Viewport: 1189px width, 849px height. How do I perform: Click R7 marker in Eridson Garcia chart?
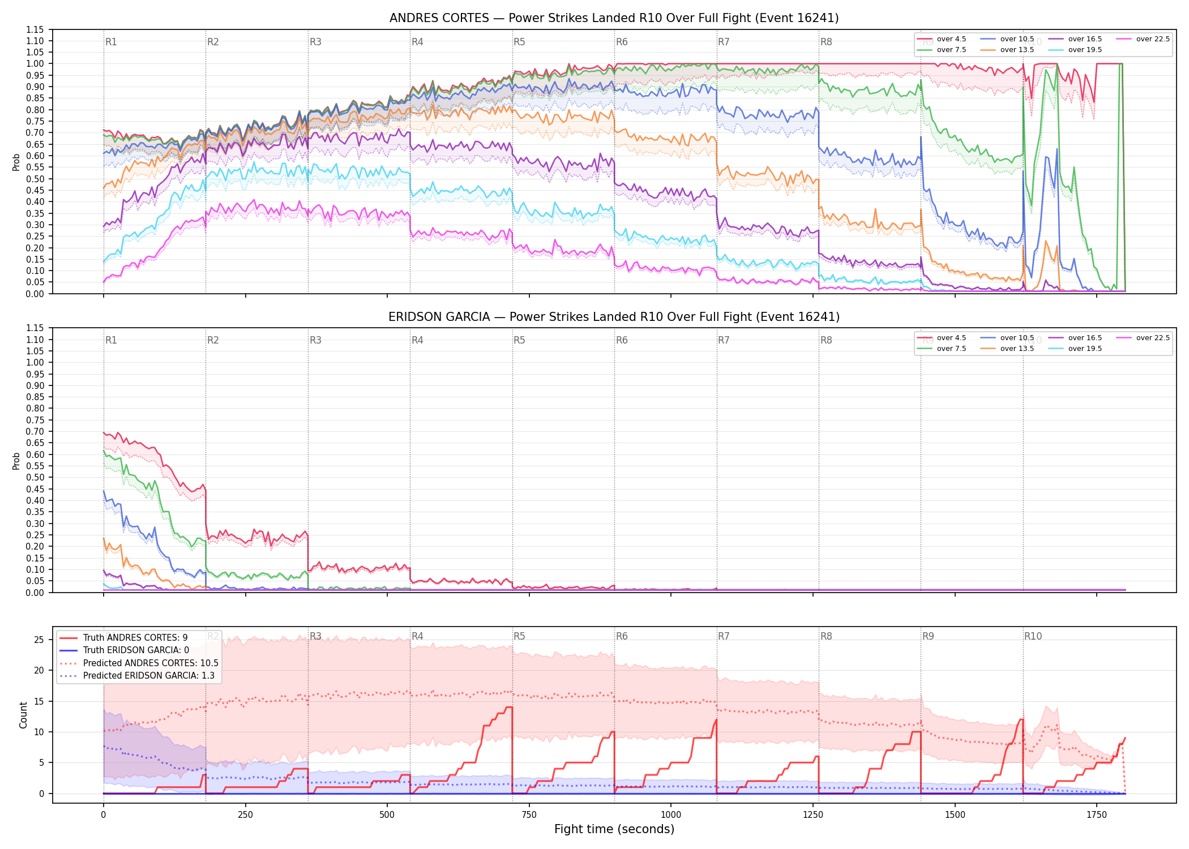point(724,340)
